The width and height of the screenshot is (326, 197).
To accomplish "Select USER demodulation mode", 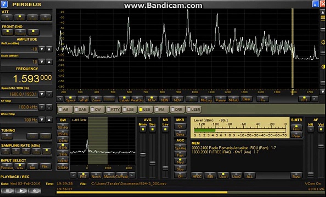I will click(x=193, y=109).
